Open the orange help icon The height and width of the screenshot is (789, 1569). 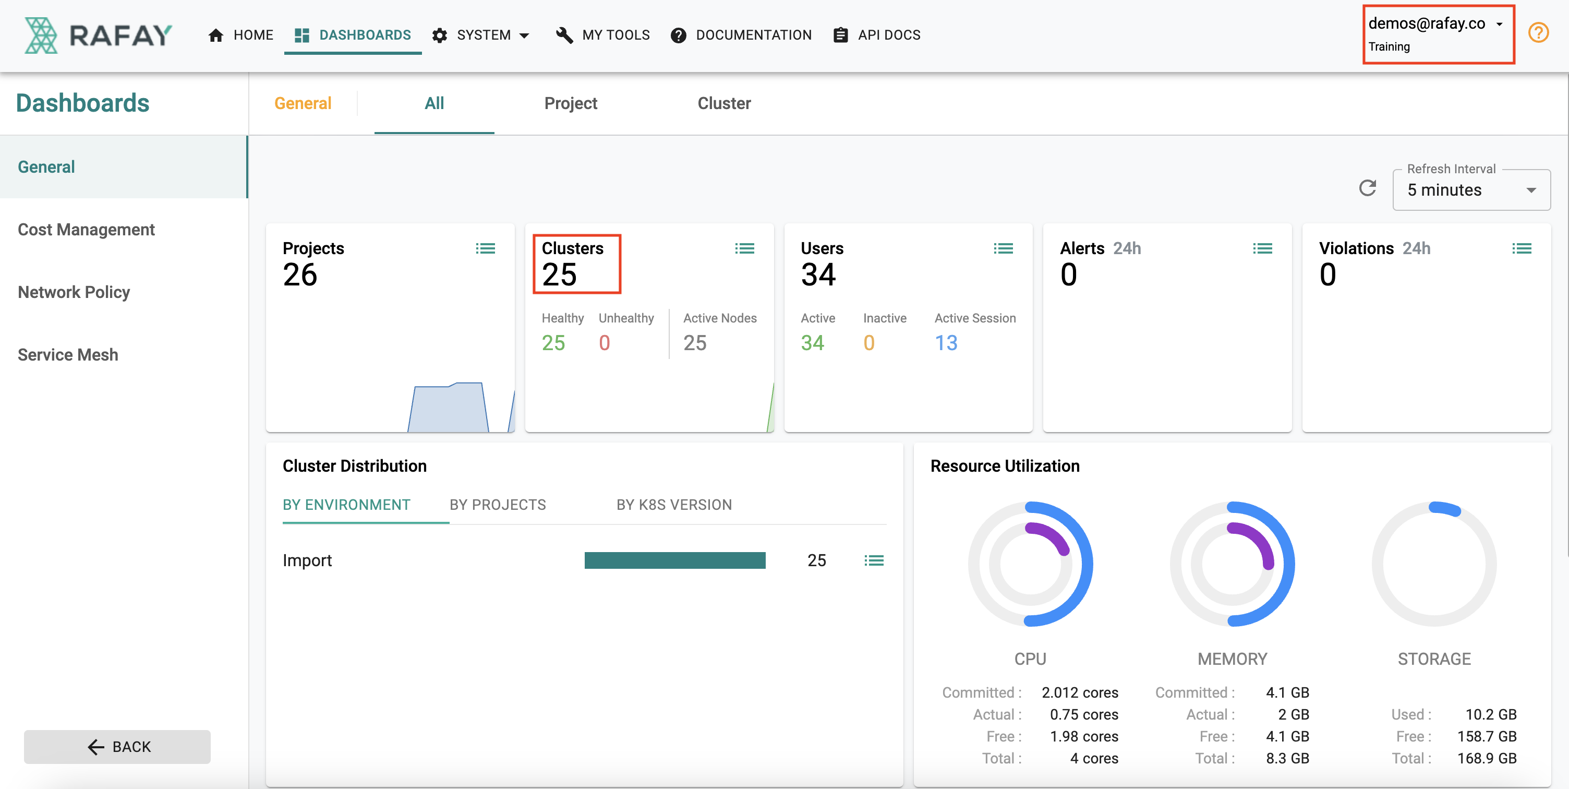coord(1538,32)
